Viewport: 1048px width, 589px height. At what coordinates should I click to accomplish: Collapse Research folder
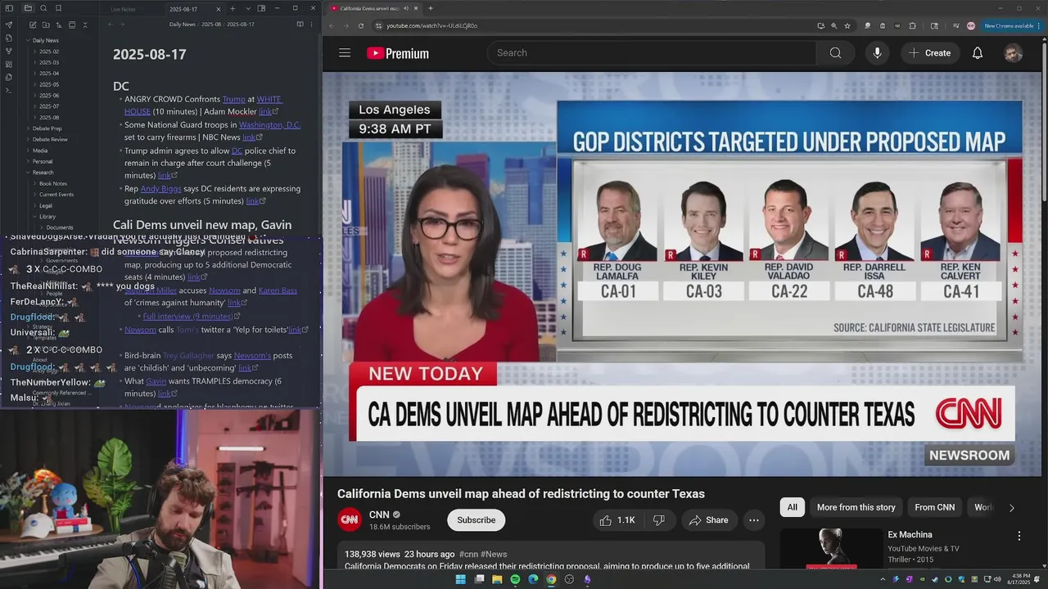pos(28,173)
